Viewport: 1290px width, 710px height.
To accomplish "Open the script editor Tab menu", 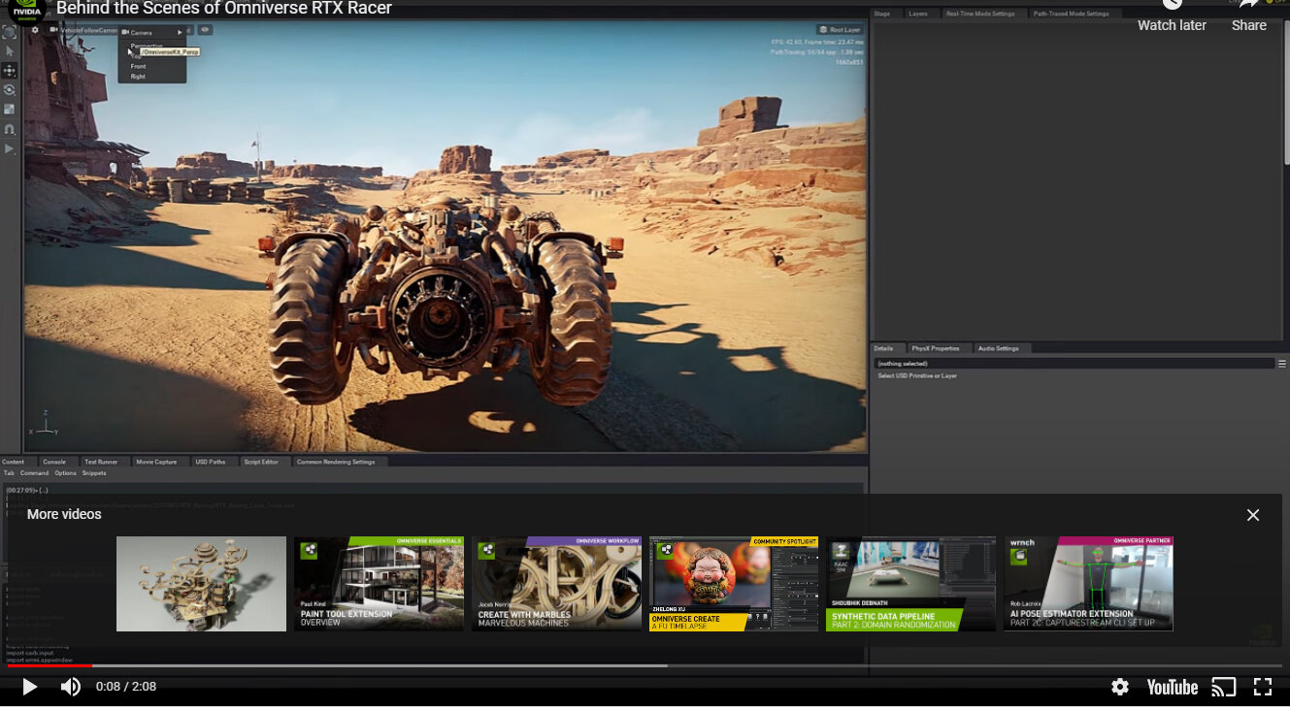I will pyautogui.click(x=9, y=473).
